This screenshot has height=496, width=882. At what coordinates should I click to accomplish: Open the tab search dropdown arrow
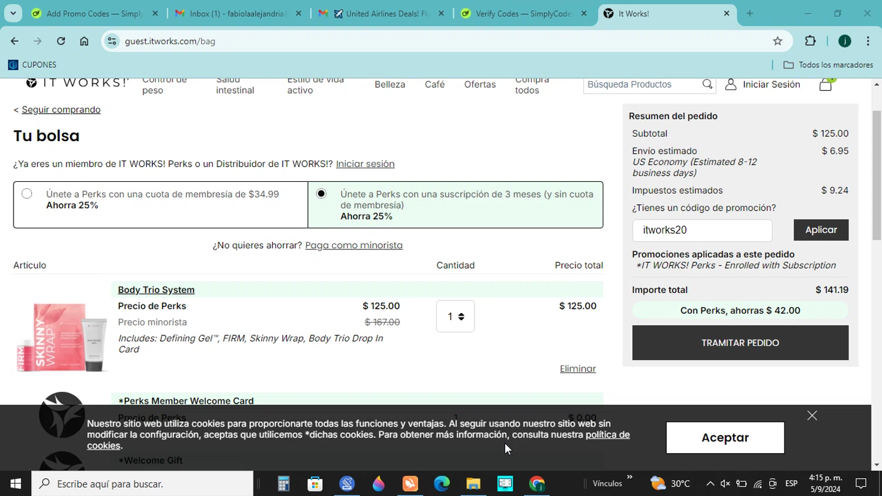point(13,13)
